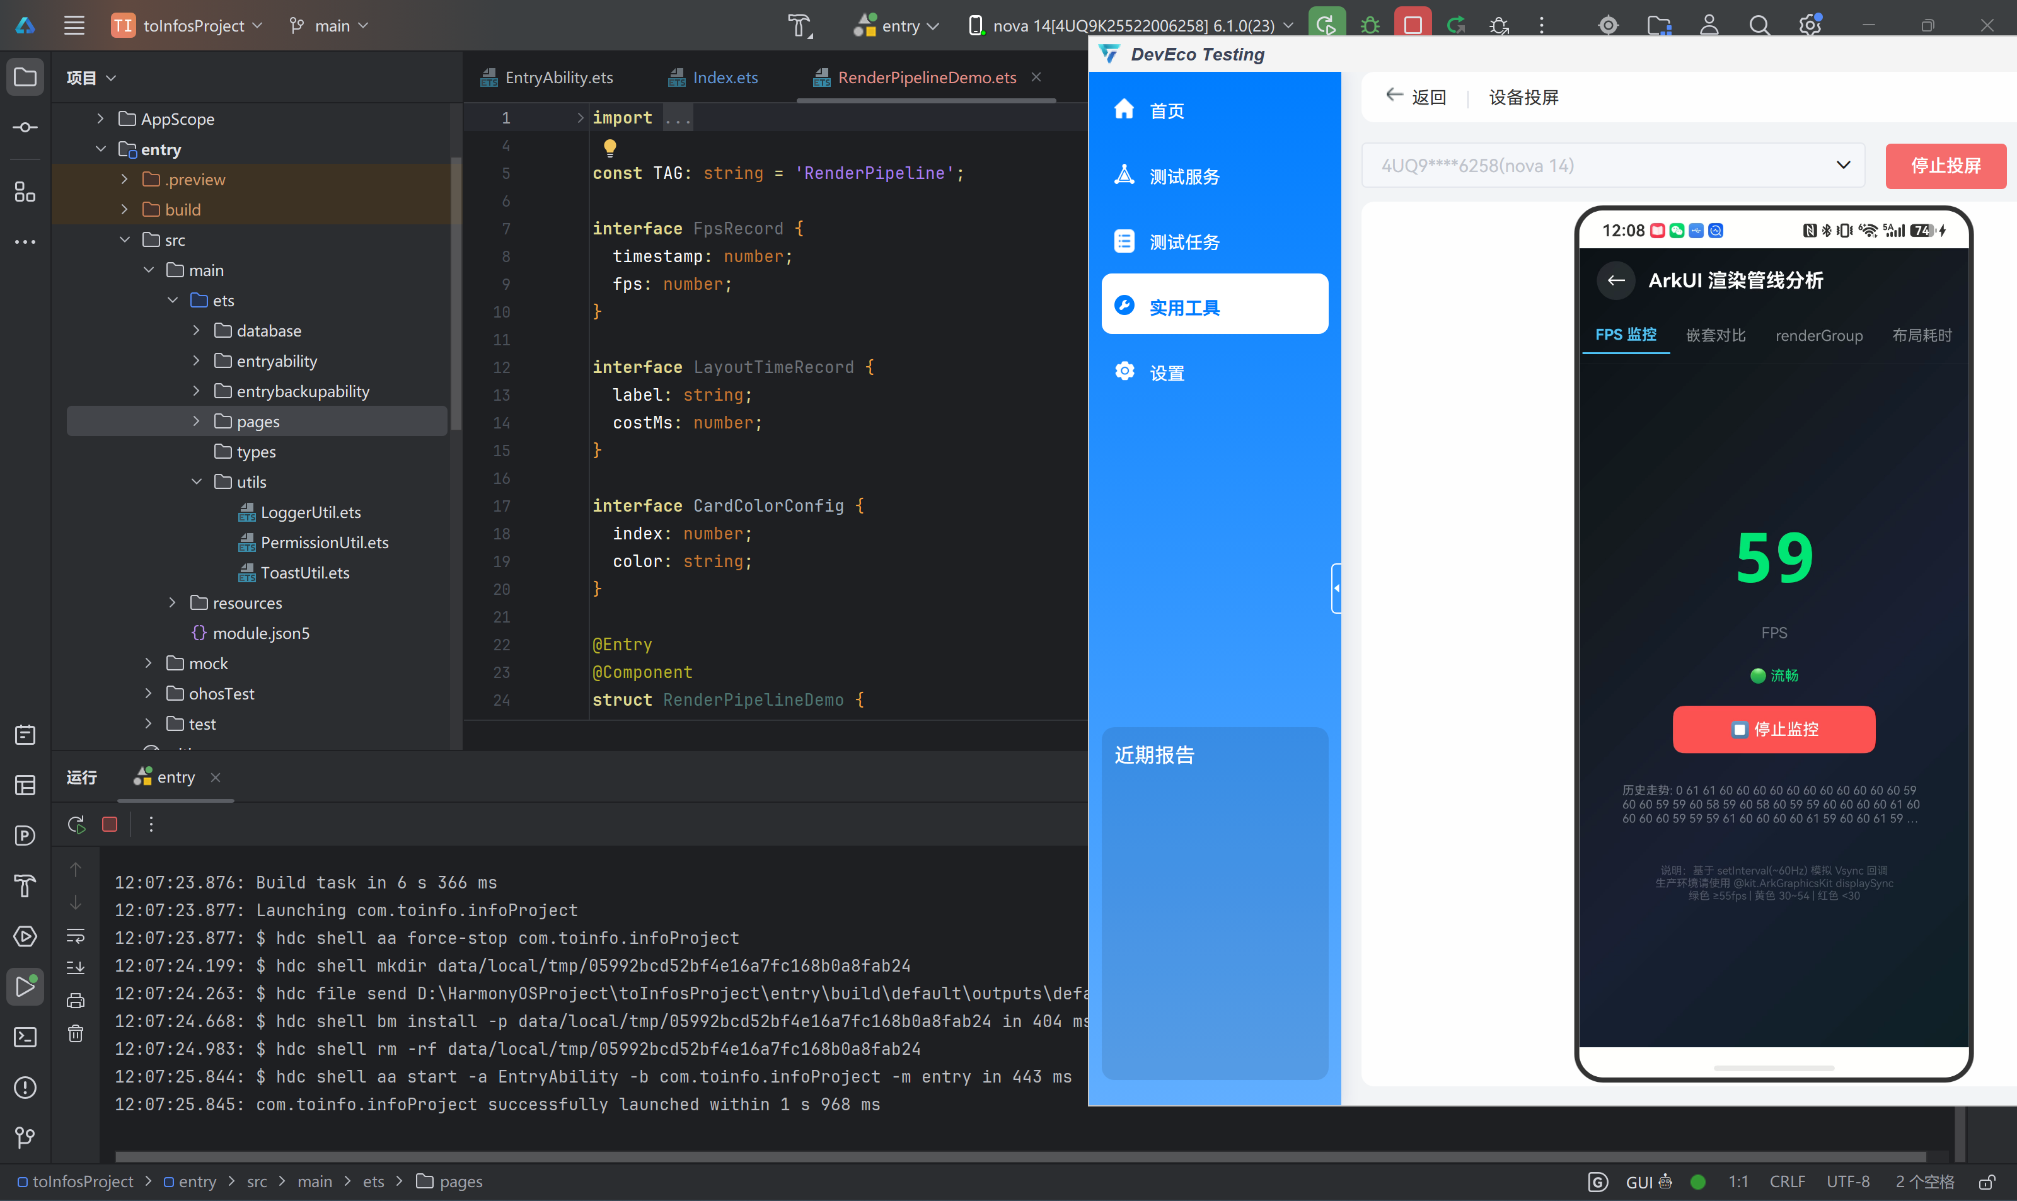Expand the pages folder
Screen dimensions: 2017x1201
pyautogui.click(x=196, y=421)
